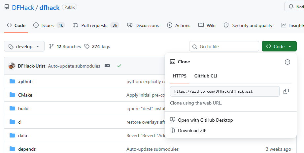Click the folder icon beside .github
The width and height of the screenshot is (304, 153).
[x=12, y=81]
